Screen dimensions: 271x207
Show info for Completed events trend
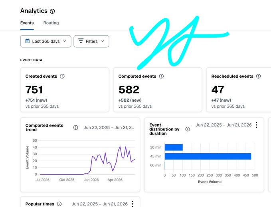click(x=75, y=128)
